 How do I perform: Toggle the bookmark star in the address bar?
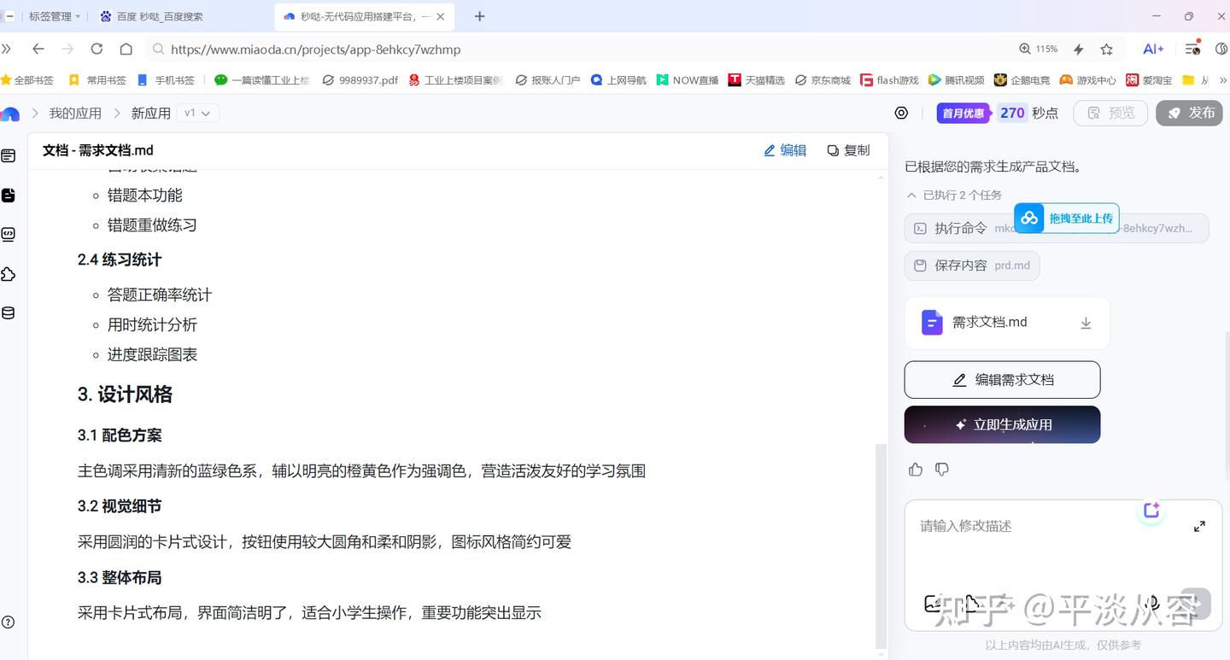(1106, 50)
